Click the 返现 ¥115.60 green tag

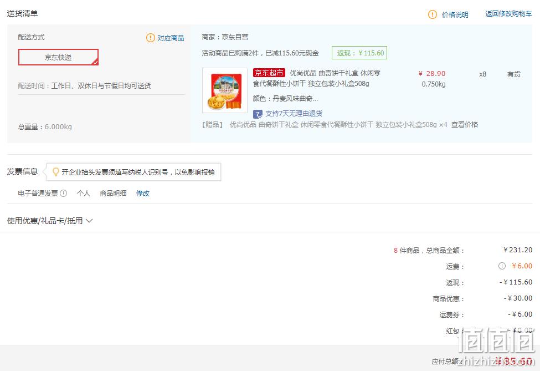pos(359,53)
